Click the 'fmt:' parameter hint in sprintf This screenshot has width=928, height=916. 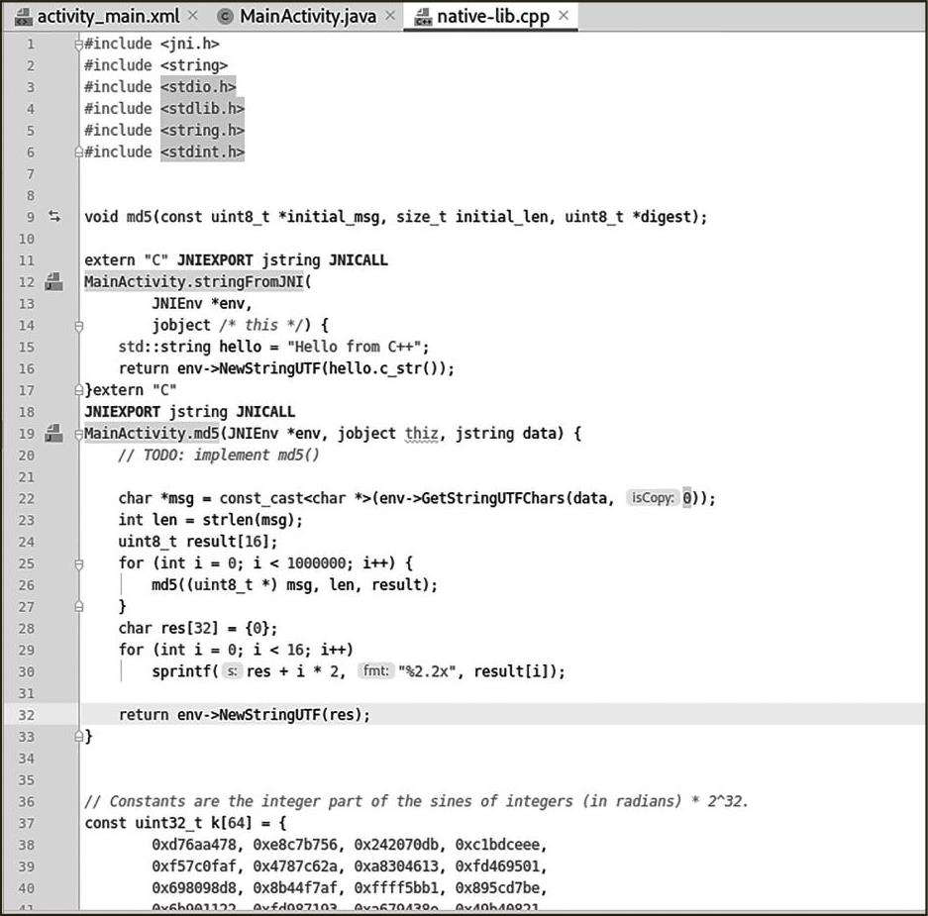[375, 671]
